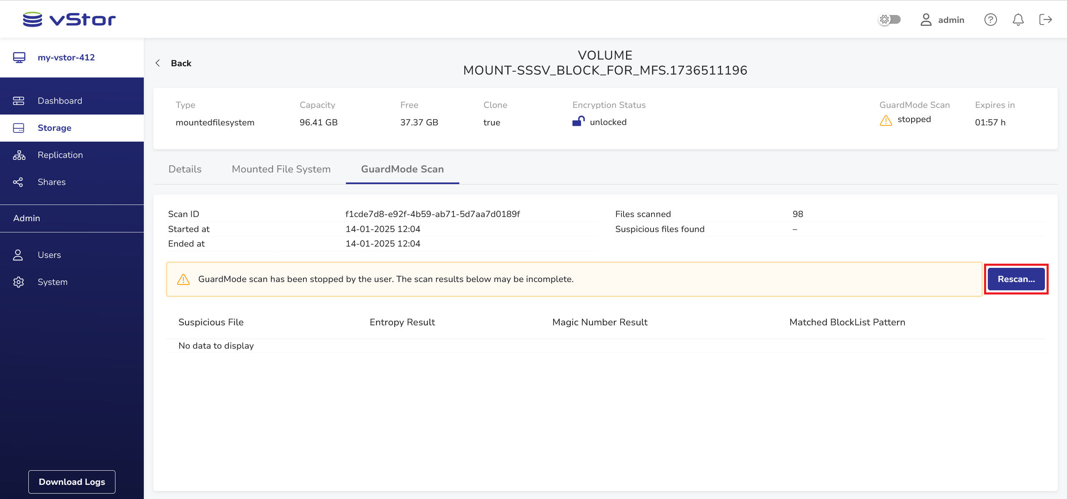Click the back chevron arrow
Viewport: 1067px width, 499px height.
coord(158,63)
